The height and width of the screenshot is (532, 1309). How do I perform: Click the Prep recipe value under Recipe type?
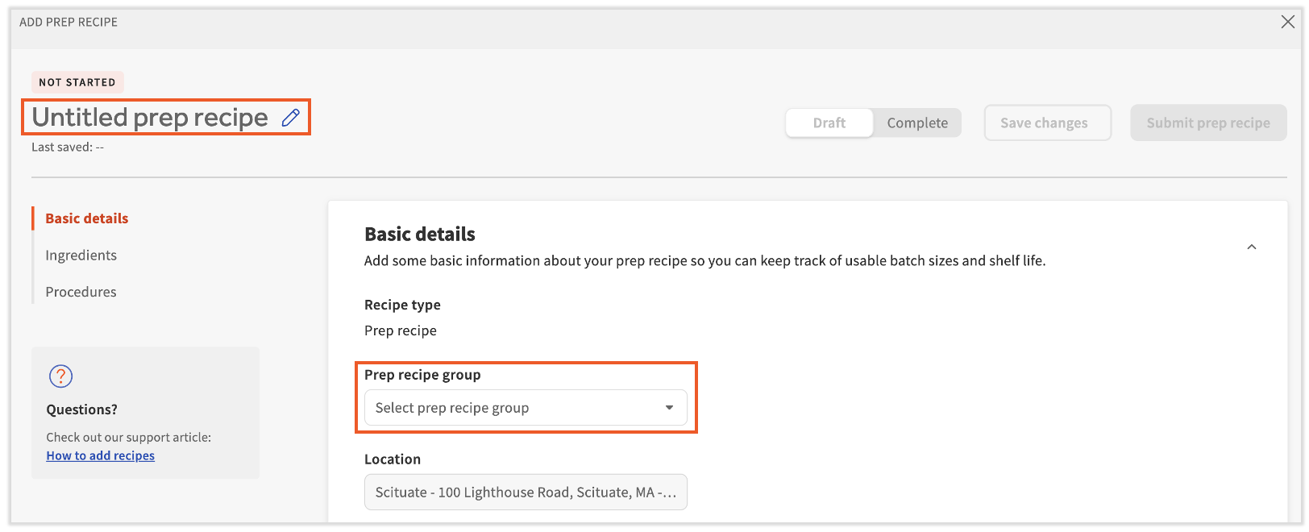401,330
